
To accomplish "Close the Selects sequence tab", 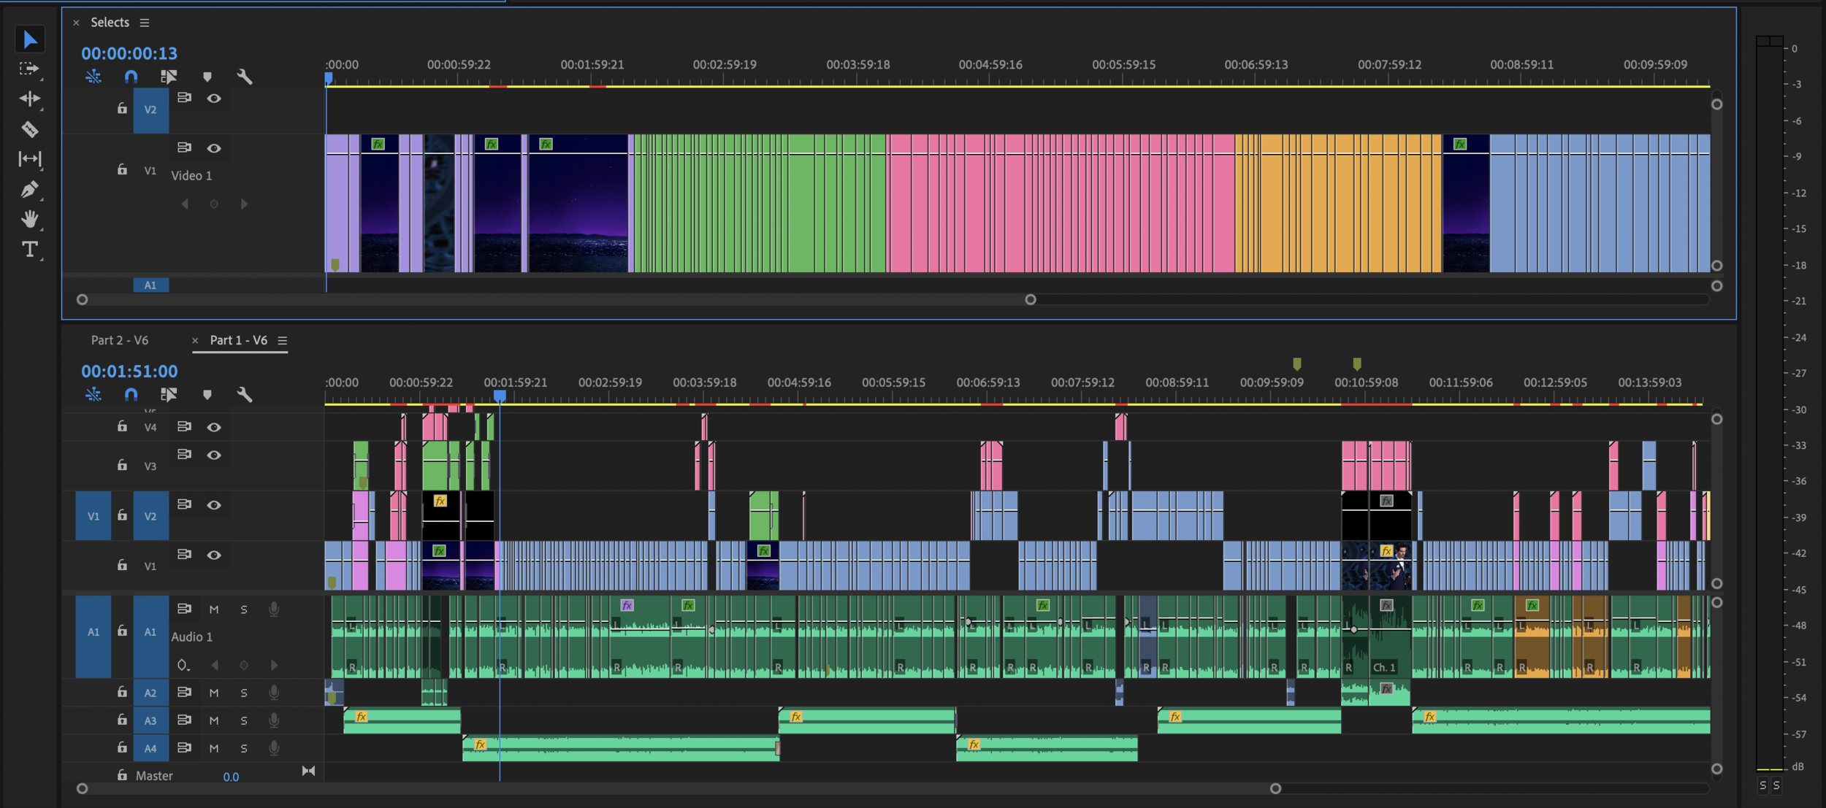I will (76, 23).
